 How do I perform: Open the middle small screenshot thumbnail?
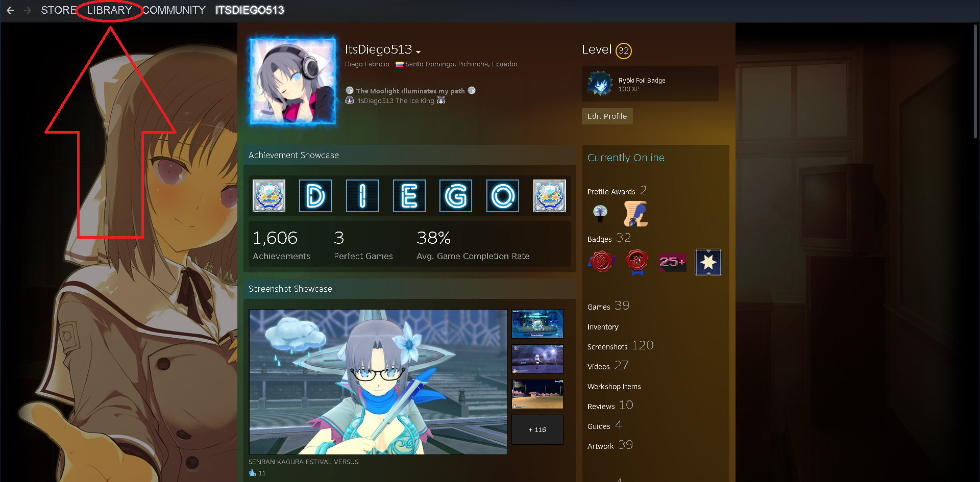click(537, 359)
